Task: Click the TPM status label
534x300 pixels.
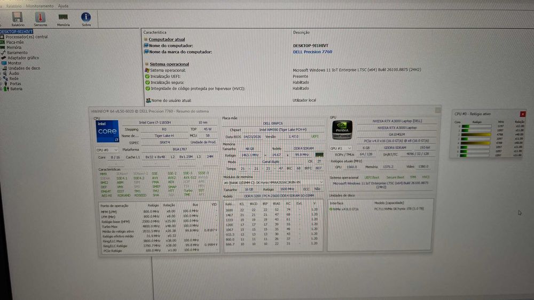Action: pos(413,177)
